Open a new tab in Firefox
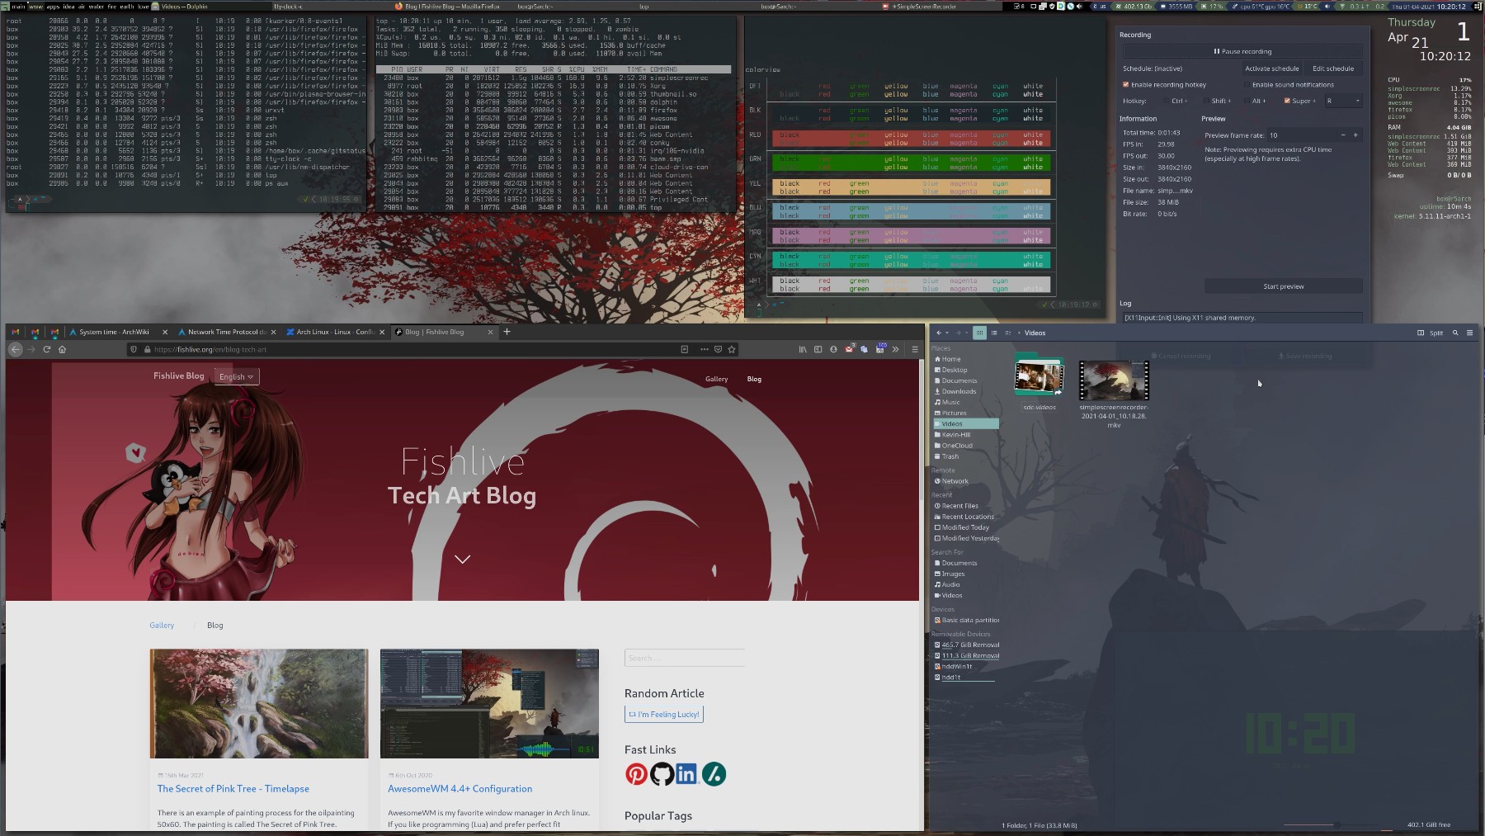Image resolution: width=1485 pixels, height=836 pixels. (x=507, y=332)
